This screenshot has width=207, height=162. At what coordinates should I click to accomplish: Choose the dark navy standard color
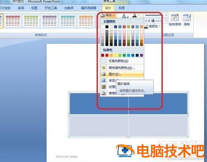[x=137, y=55]
